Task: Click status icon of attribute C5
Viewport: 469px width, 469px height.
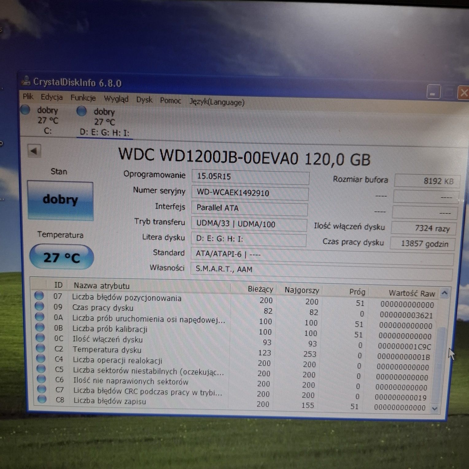Action: pyautogui.click(x=41, y=368)
